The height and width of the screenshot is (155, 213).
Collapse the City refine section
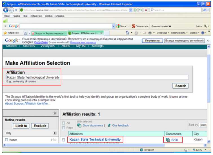click(55, 133)
